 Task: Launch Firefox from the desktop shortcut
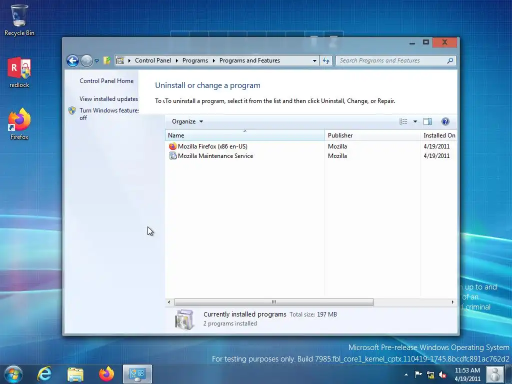19,124
